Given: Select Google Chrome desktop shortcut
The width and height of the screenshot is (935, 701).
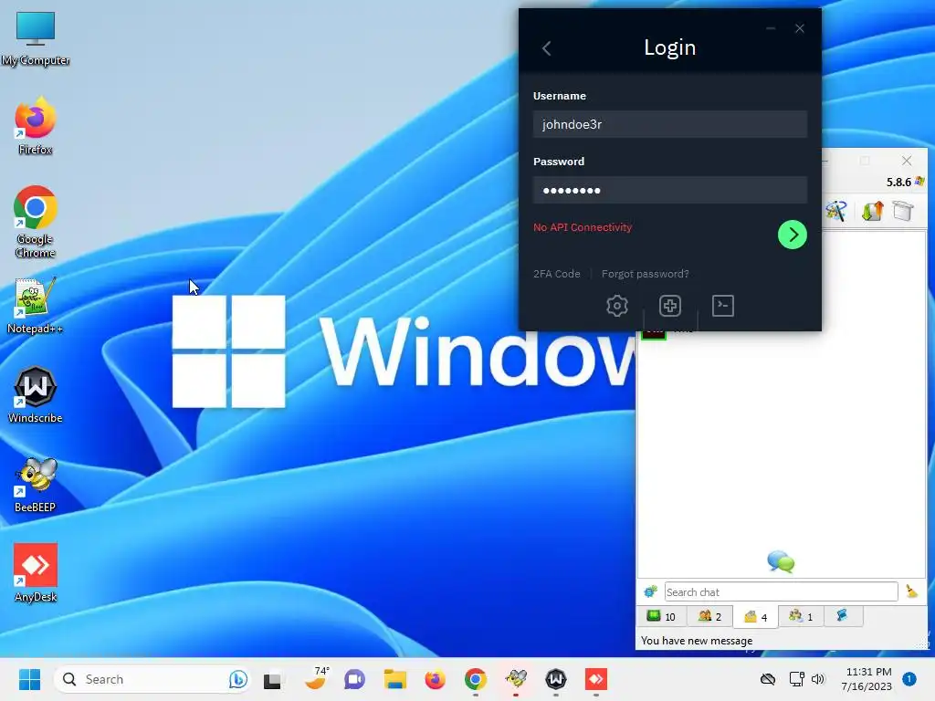Looking at the screenshot, I should click(36, 222).
